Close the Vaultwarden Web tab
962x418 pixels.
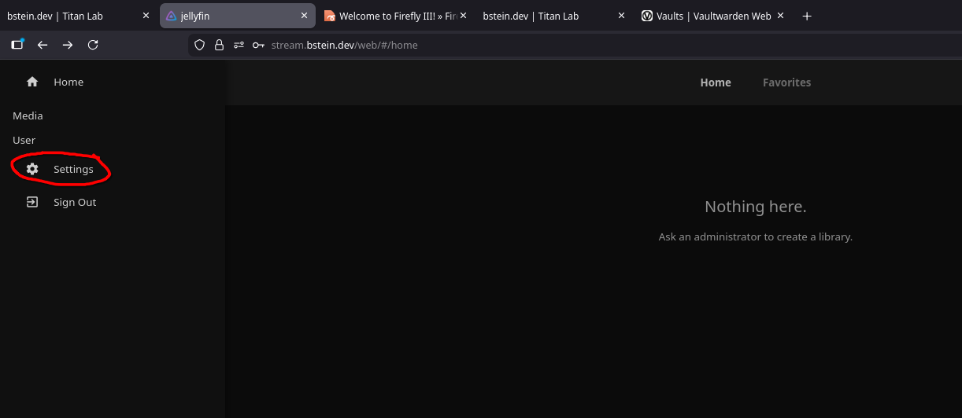coord(780,16)
